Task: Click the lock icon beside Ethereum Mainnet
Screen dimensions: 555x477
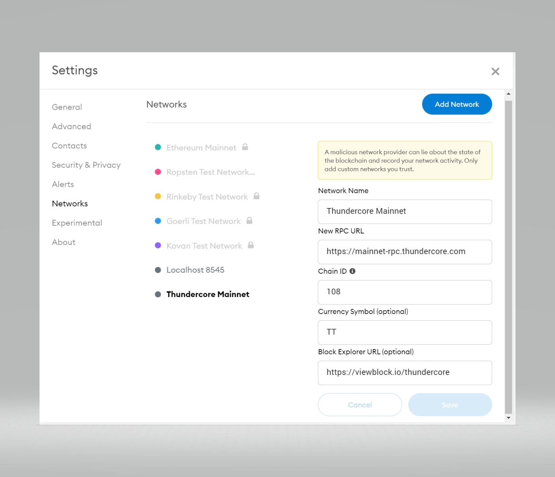Action: pyautogui.click(x=245, y=147)
